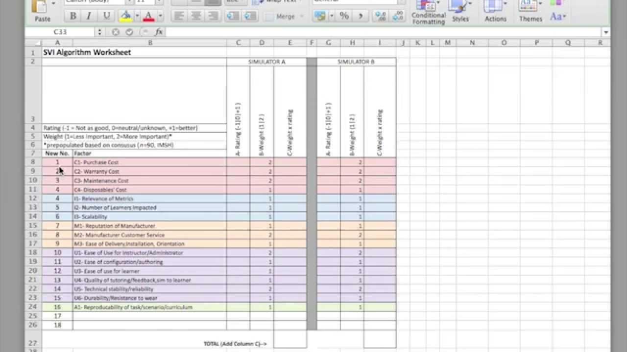627x352 pixels.
Task: Align text left
Action: point(179,16)
